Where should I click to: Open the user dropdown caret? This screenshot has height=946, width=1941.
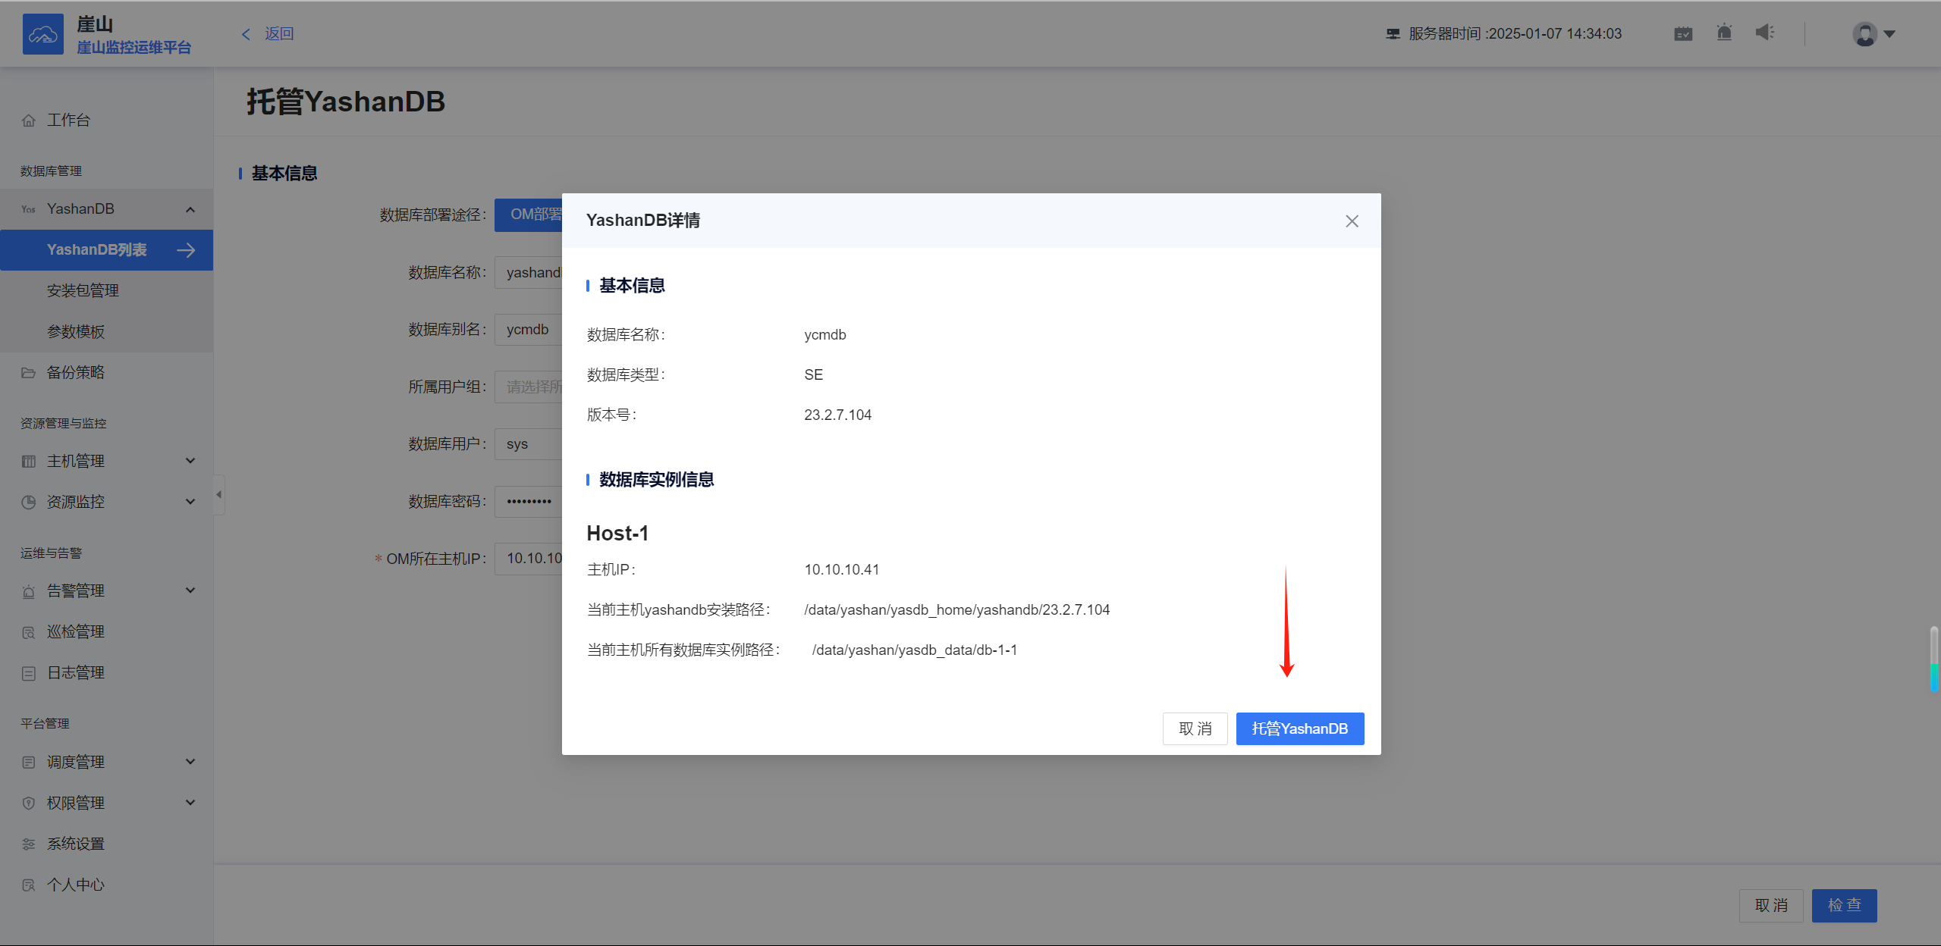1889,34
